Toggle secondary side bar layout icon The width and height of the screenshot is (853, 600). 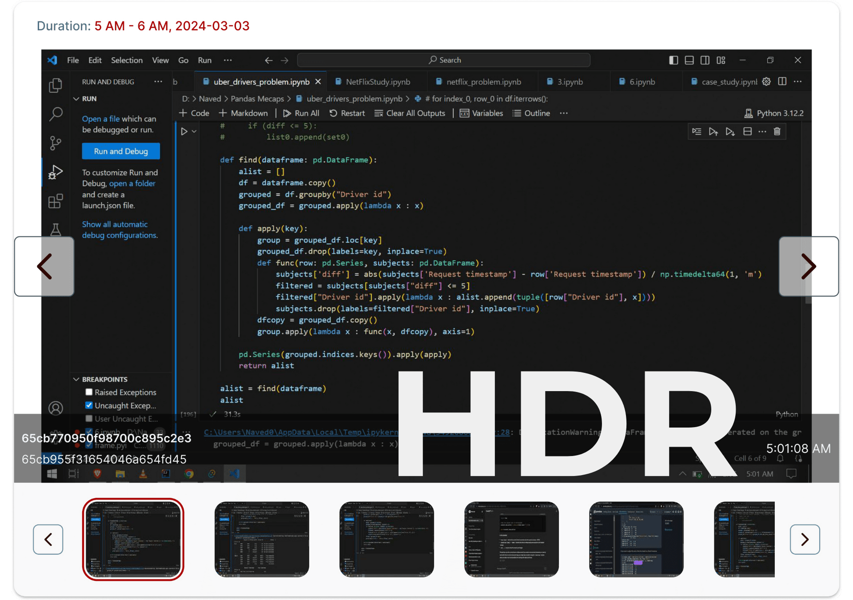coord(705,60)
